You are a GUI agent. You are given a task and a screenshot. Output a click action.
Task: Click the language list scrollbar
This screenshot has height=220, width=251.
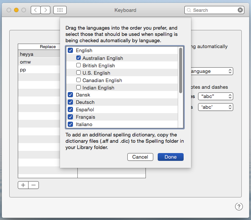(181, 70)
